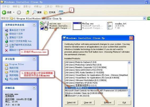Image resolution: width=150 pixels, height=107 pixels.
Task: Click Copy this file (复制这个文件) link
Action: pyautogui.click(x=16, y=37)
